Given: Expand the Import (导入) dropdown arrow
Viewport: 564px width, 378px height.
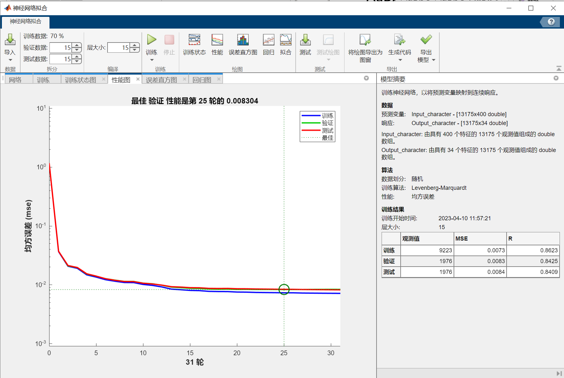Looking at the screenshot, I should pyautogui.click(x=10, y=60).
